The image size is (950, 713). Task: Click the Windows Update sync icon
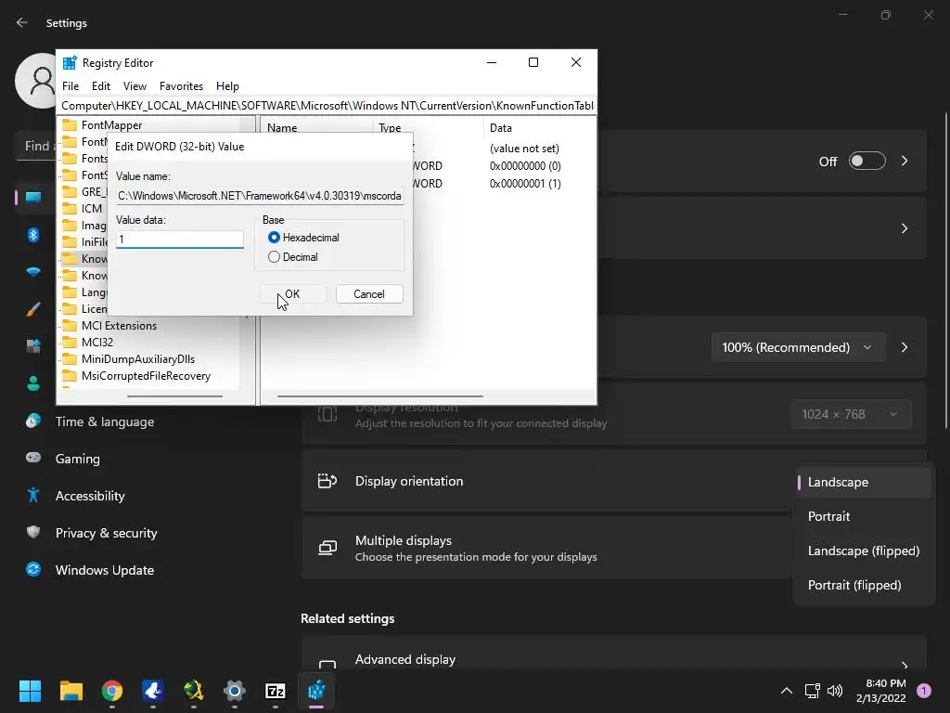pos(33,569)
